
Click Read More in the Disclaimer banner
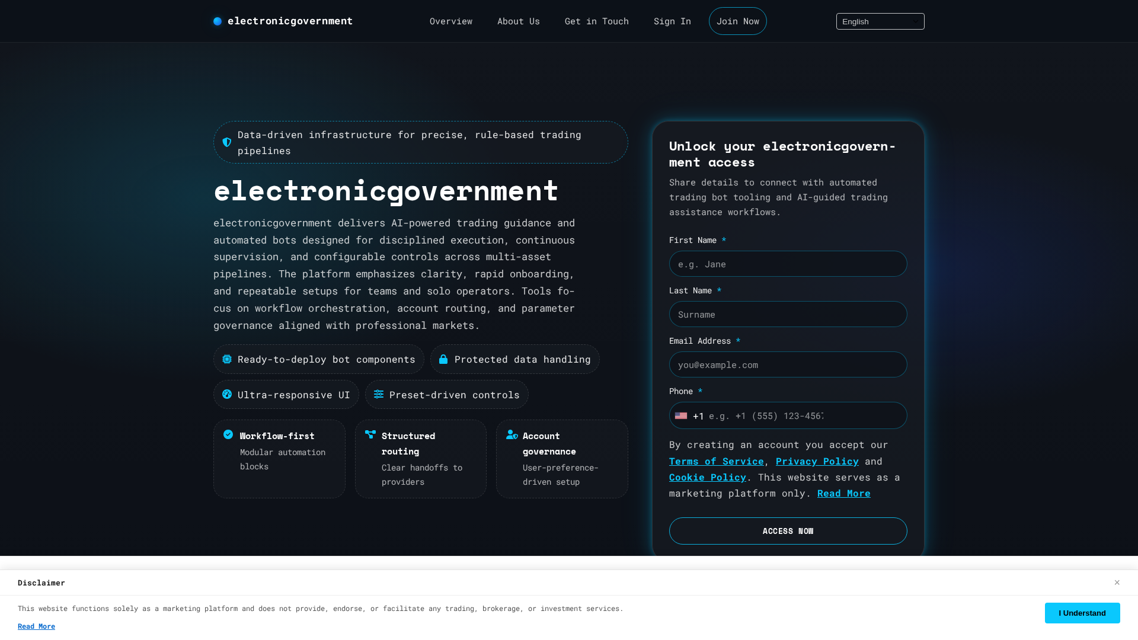pyautogui.click(x=36, y=626)
